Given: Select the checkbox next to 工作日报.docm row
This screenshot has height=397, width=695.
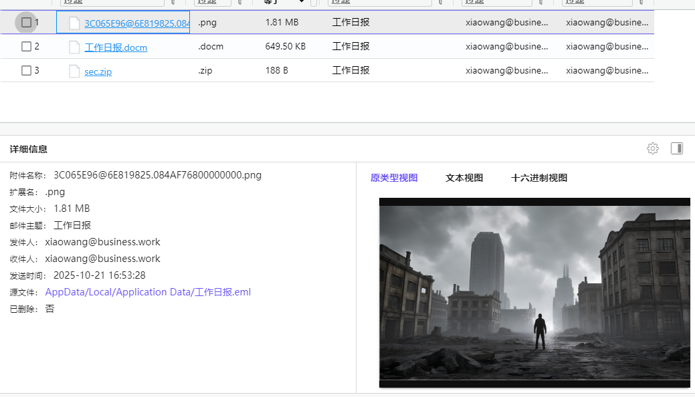Looking at the screenshot, I should (x=26, y=47).
